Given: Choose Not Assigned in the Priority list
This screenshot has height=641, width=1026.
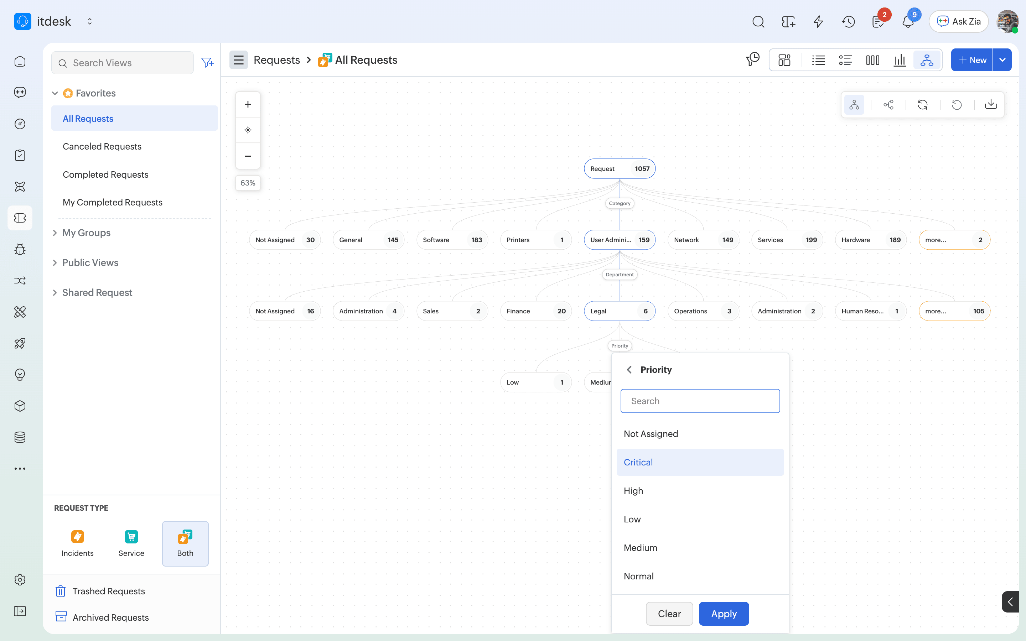Looking at the screenshot, I should [700, 434].
